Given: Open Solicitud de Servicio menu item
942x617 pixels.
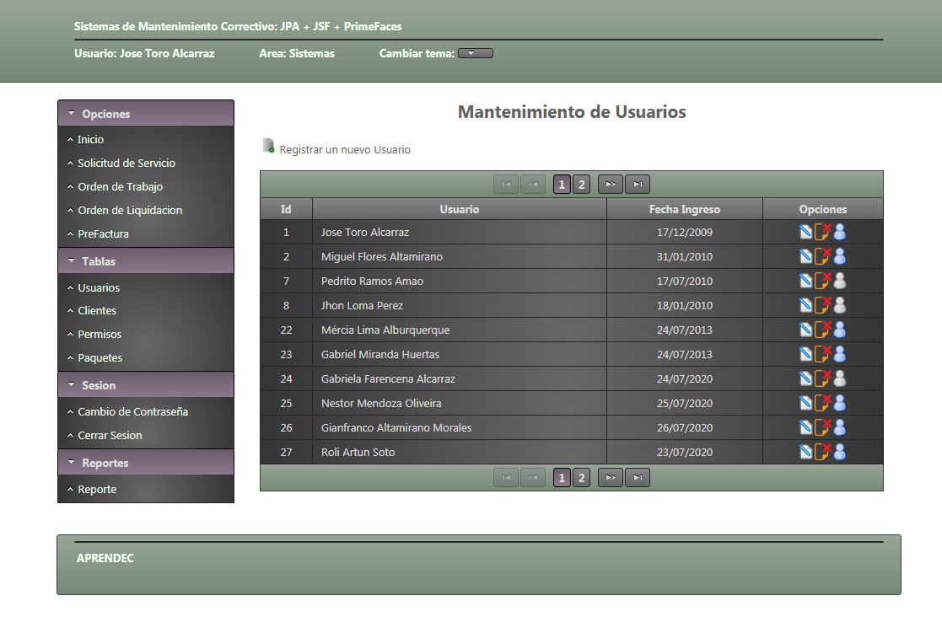Looking at the screenshot, I should [x=126, y=164].
